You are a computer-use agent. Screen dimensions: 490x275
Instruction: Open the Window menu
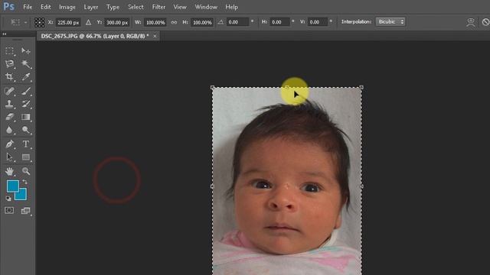tap(206, 7)
